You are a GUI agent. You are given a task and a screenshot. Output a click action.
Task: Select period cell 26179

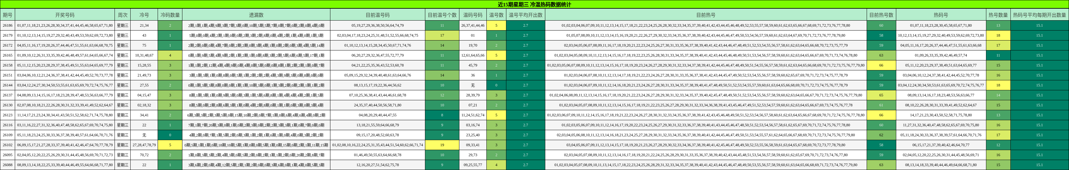pos(7,35)
